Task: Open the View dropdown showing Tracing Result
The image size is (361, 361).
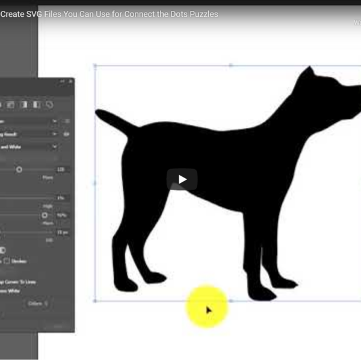Action: point(55,134)
